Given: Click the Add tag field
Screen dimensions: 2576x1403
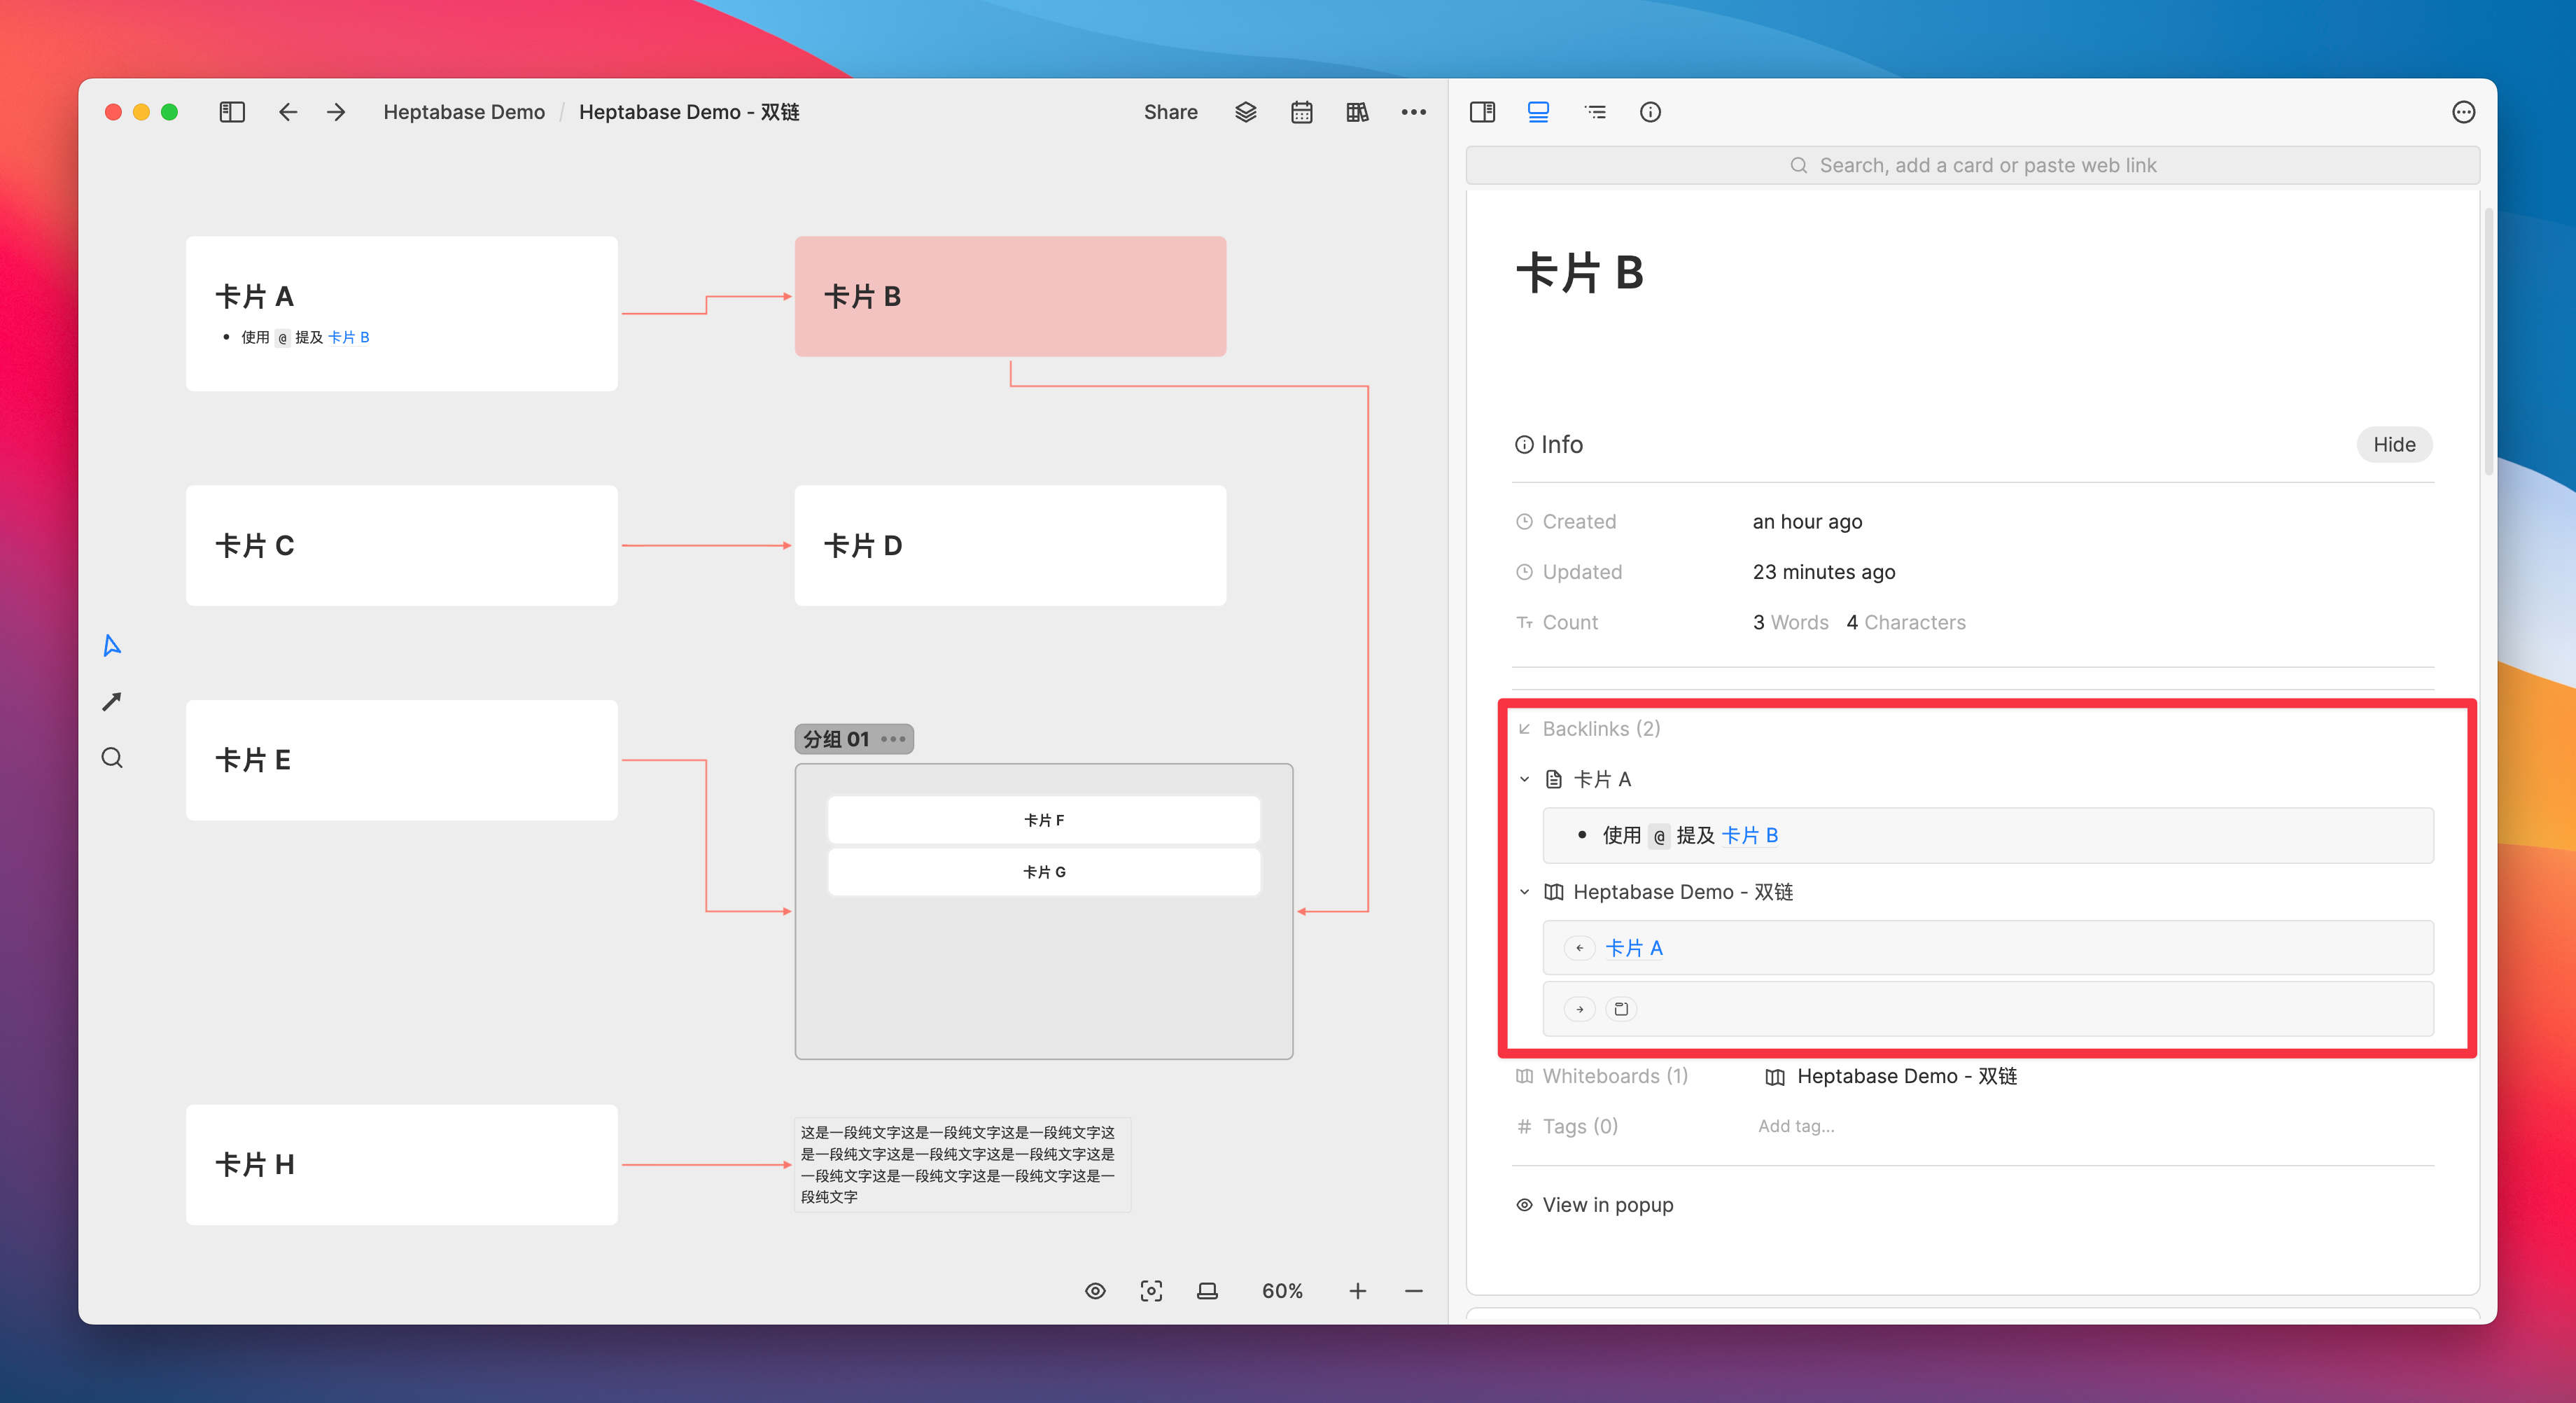Looking at the screenshot, I should (1796, 1126).
